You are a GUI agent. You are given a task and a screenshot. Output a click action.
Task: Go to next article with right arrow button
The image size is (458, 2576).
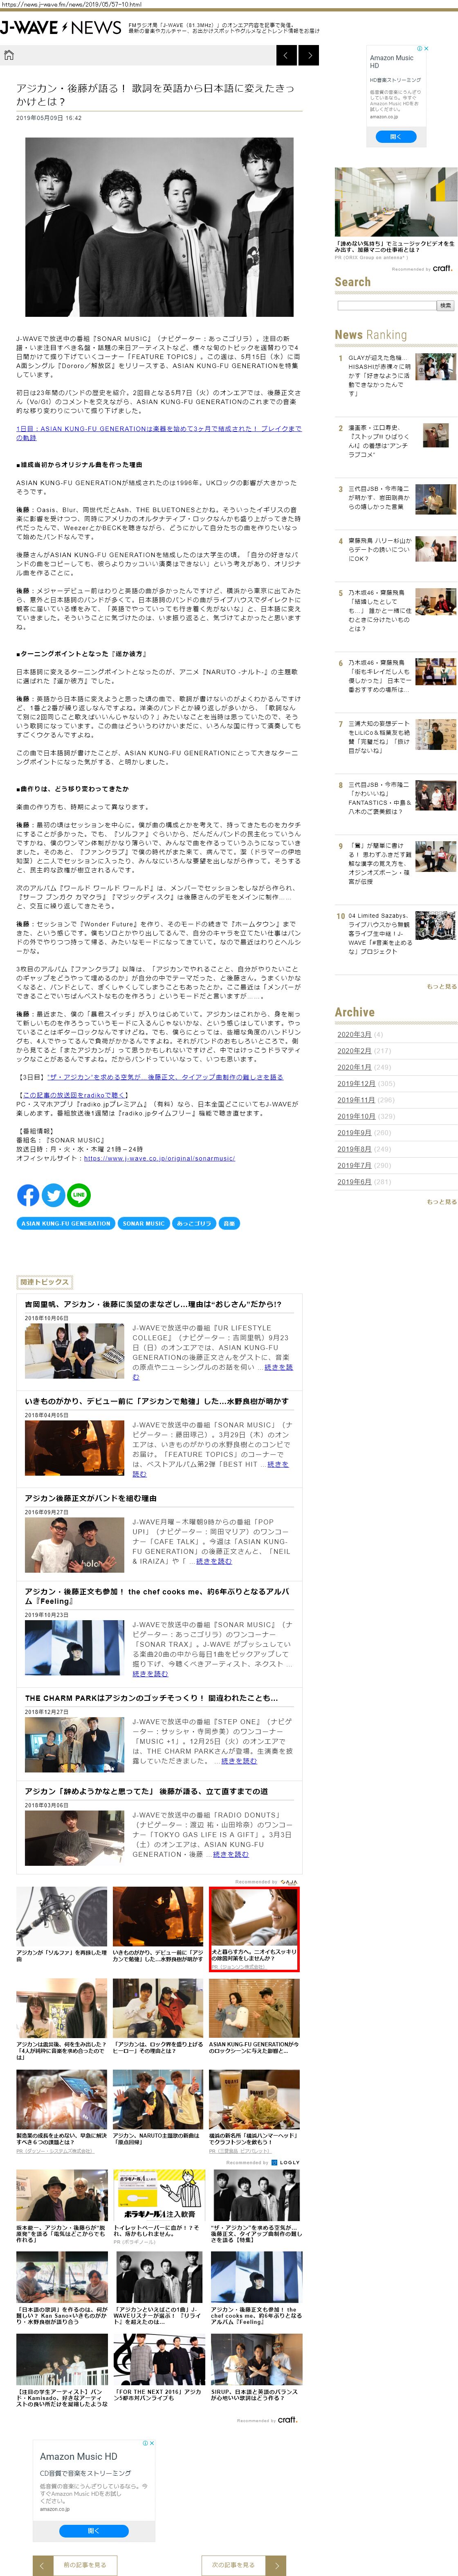pos(309,55)
